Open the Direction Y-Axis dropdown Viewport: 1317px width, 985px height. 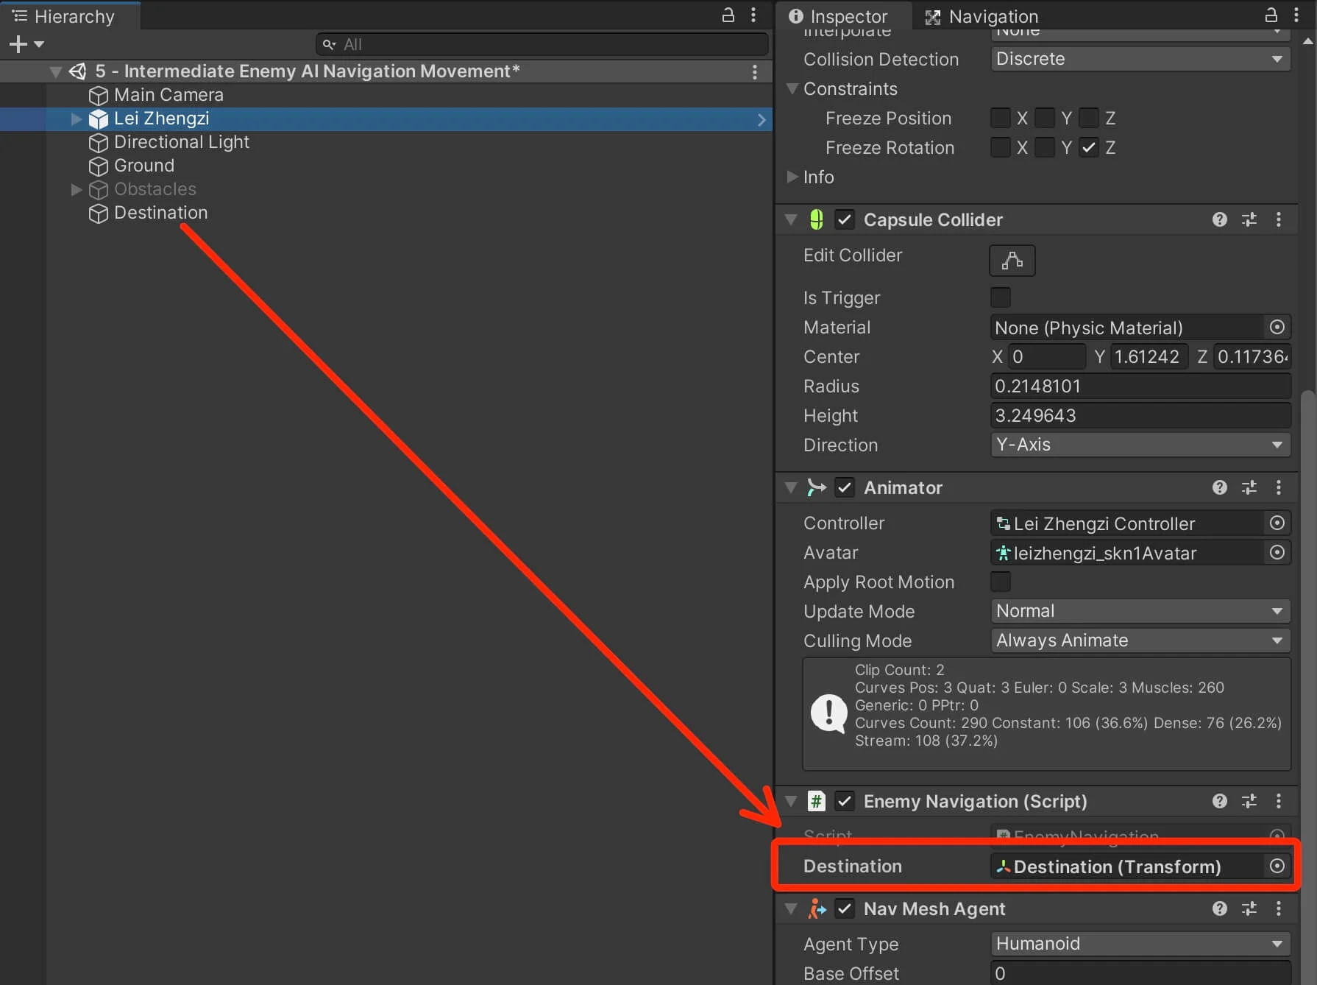coord(1140,445)
